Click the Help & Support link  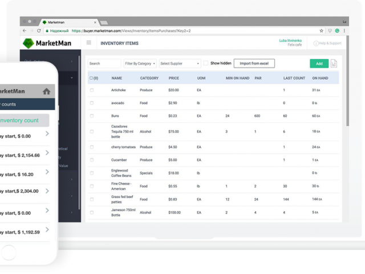tap(330, 43)
